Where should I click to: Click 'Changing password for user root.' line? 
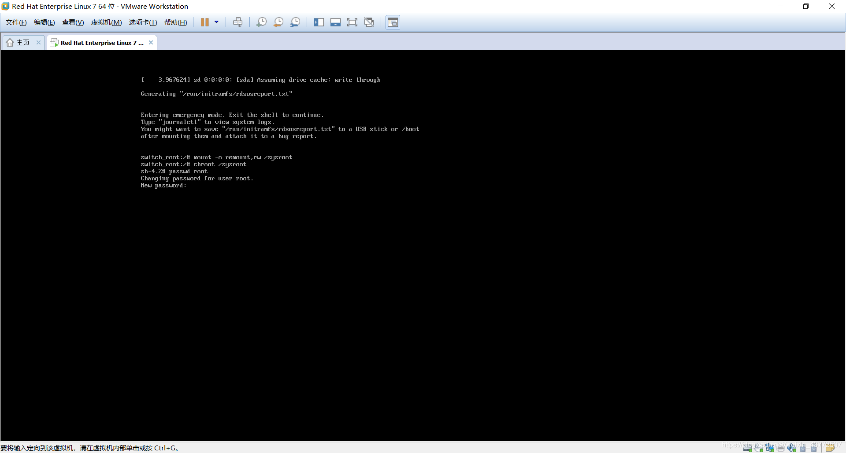[197, 179]
